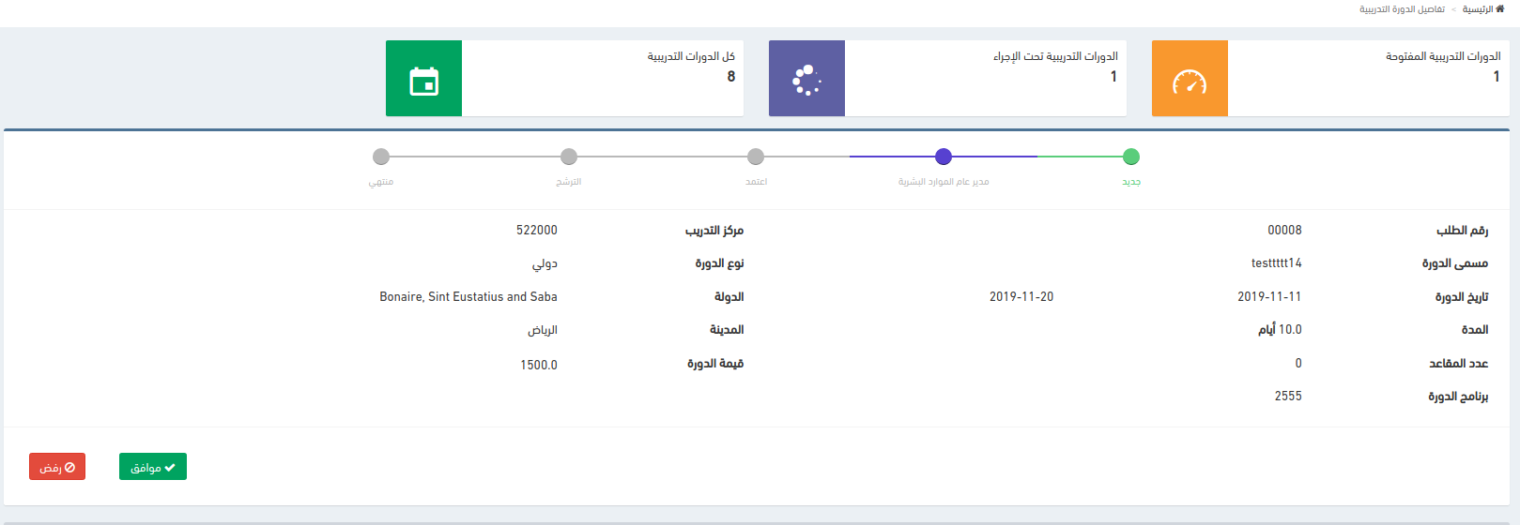Click the red رفض reject button
Screen dimensions: 1520x525
pos(57,467)
